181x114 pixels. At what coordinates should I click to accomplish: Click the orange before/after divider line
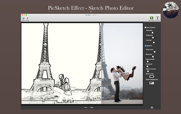tap(101, 64)
